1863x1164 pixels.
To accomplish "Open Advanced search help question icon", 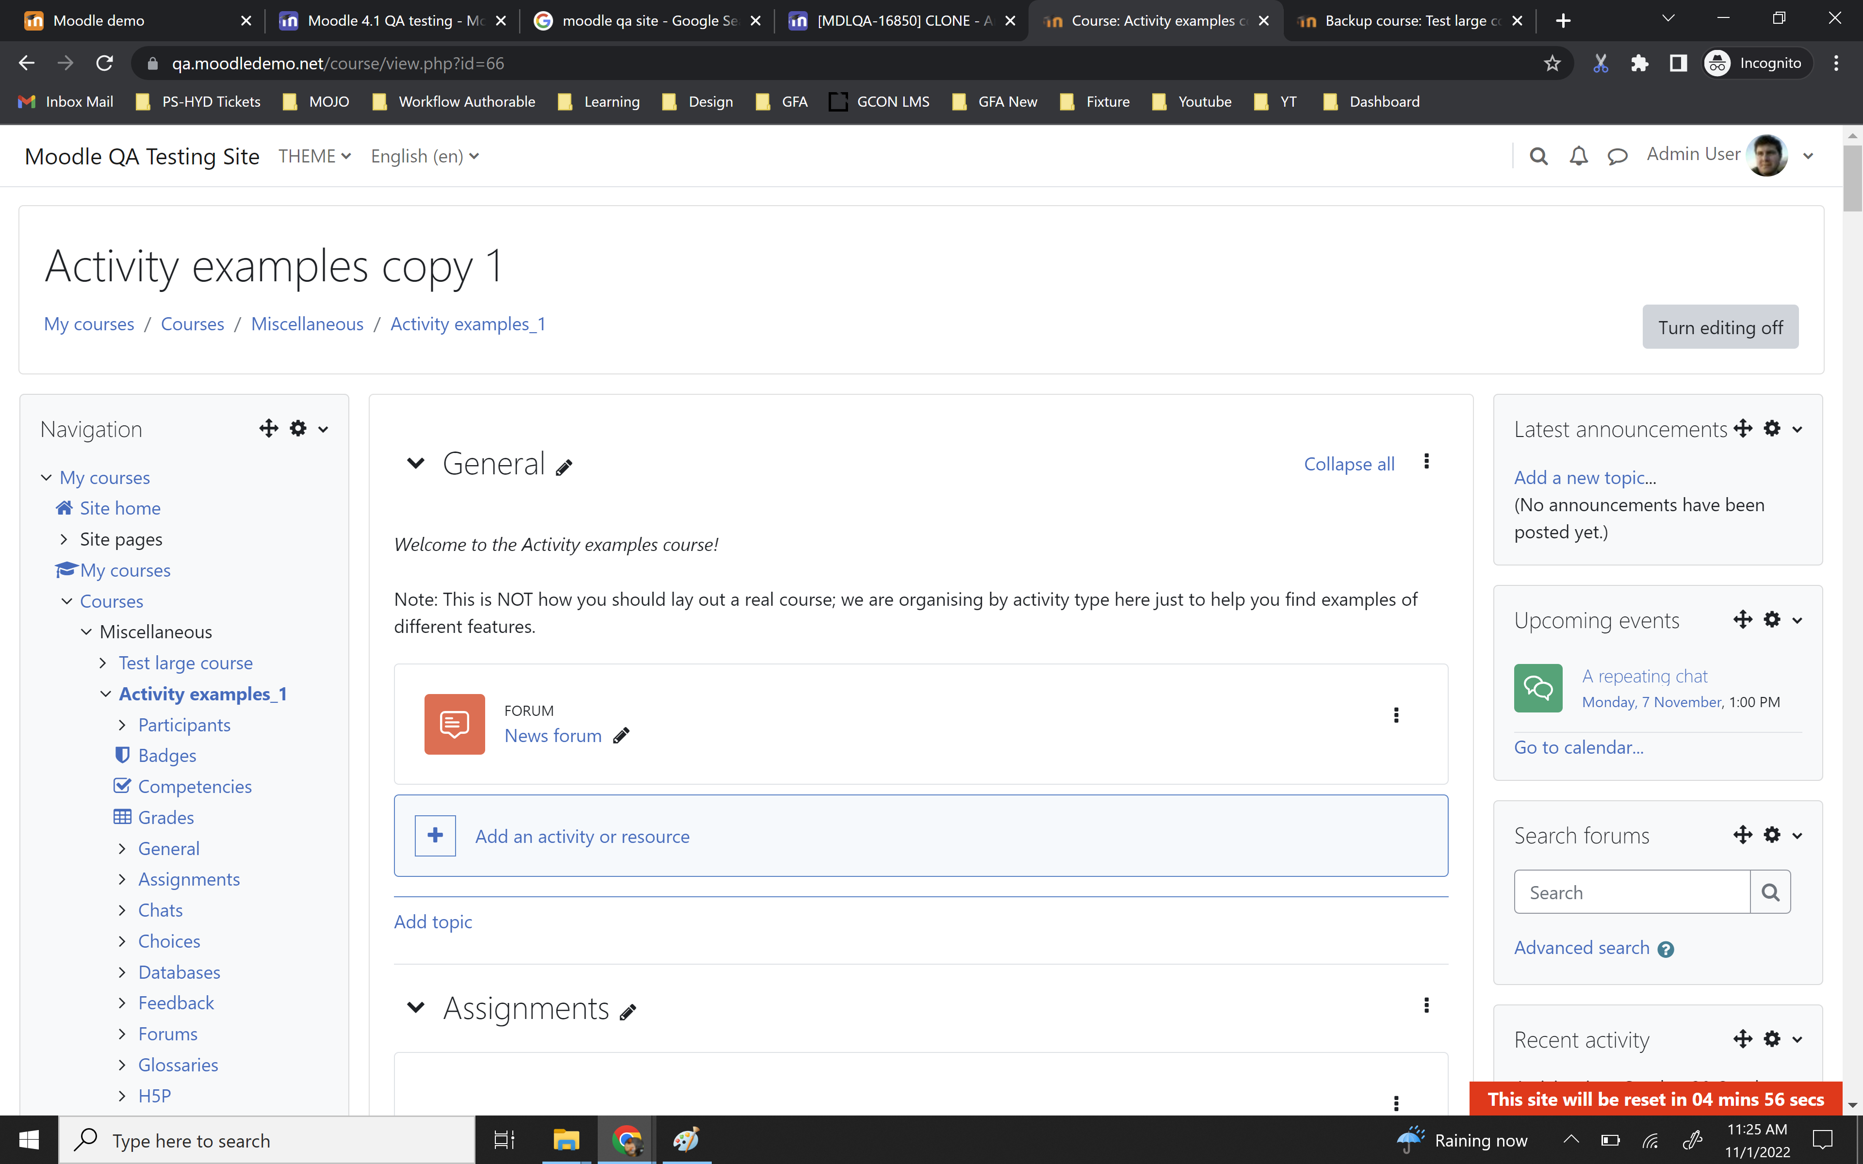I will coord(1665,949).
